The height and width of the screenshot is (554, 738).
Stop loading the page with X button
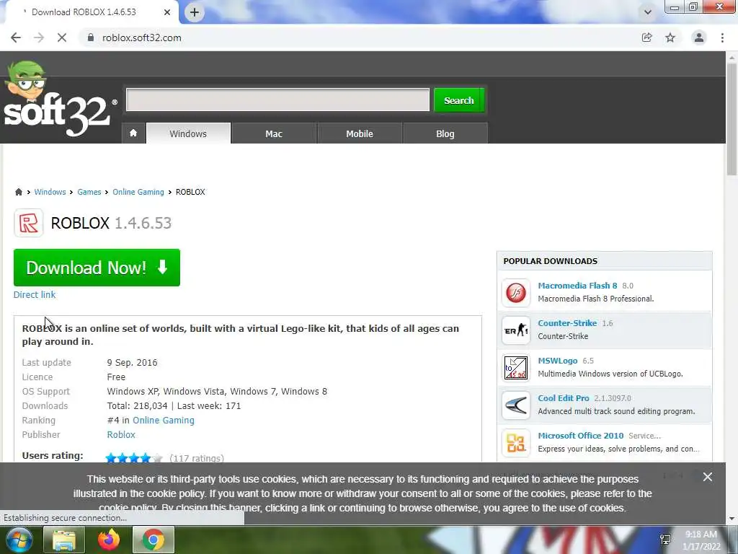(62, 38)
